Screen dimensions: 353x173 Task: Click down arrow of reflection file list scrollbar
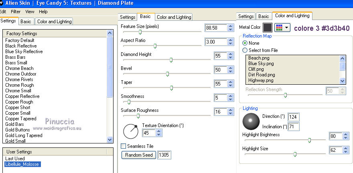click(x=342, y=81)
